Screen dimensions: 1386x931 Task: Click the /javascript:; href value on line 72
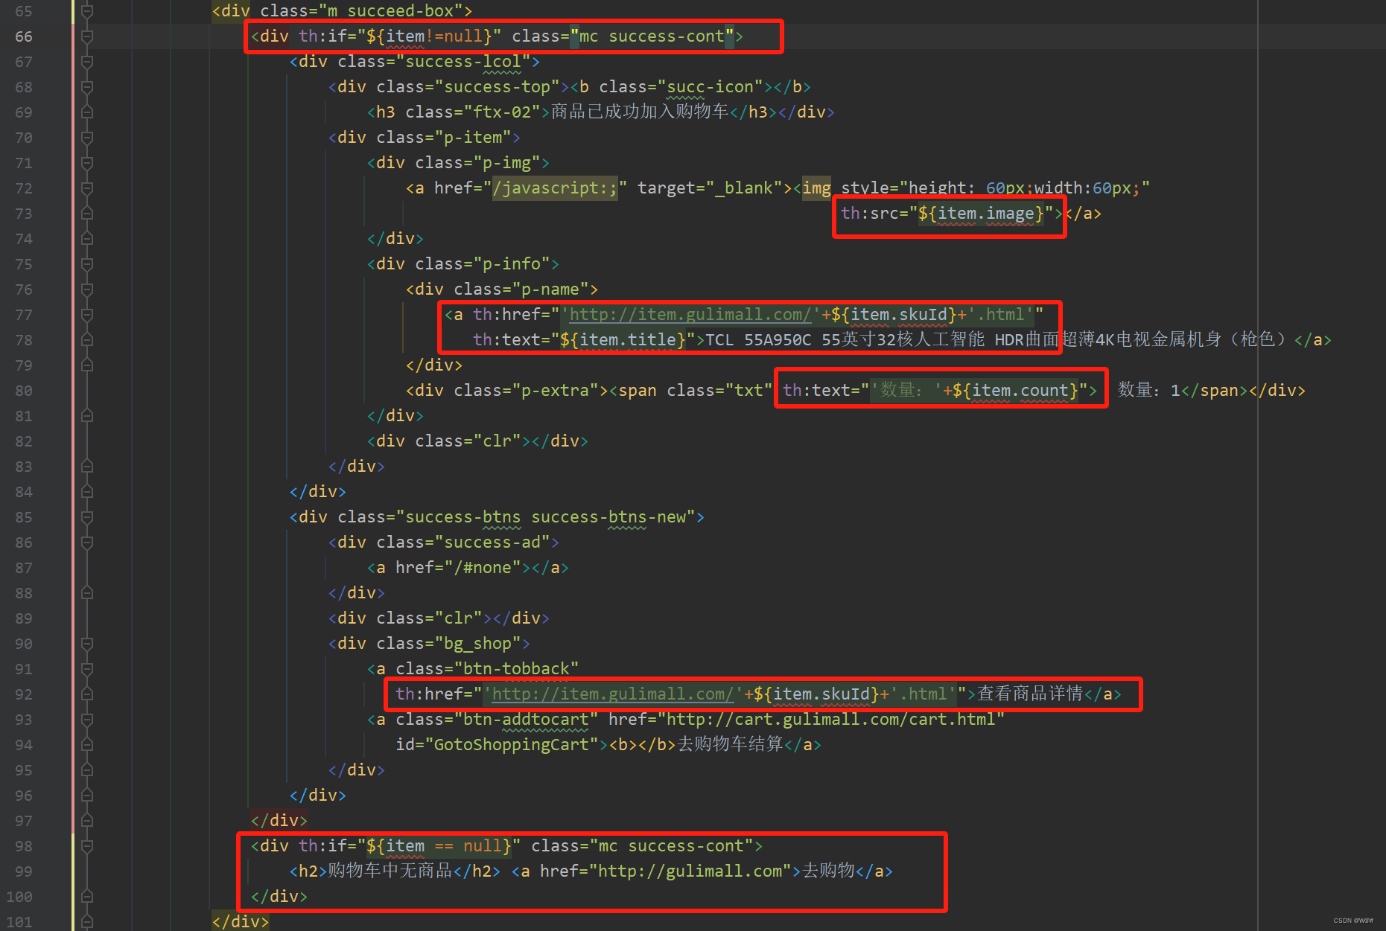[555, 188]
